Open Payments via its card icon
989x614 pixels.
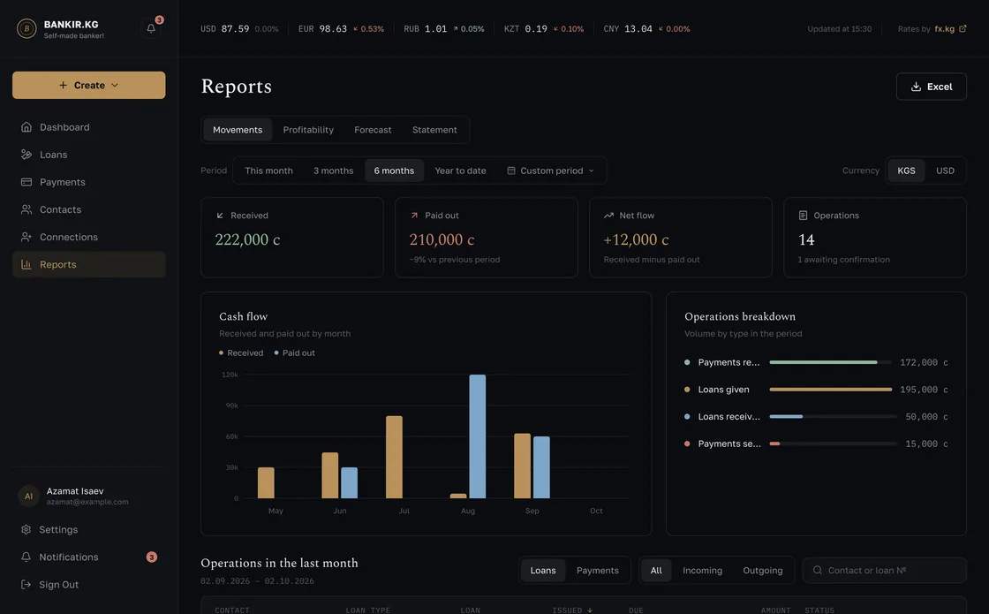[26, 182]
